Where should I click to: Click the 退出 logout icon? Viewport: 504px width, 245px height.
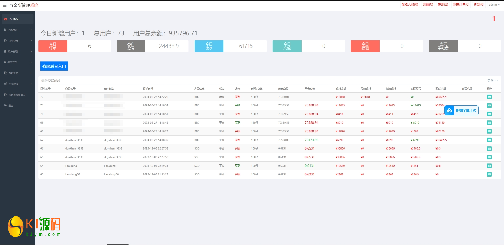coord(5,106)
